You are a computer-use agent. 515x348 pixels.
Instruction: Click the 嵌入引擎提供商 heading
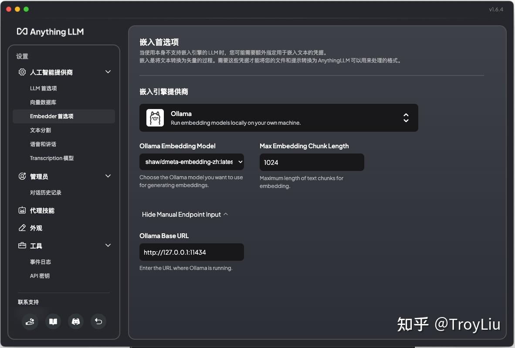164,92
